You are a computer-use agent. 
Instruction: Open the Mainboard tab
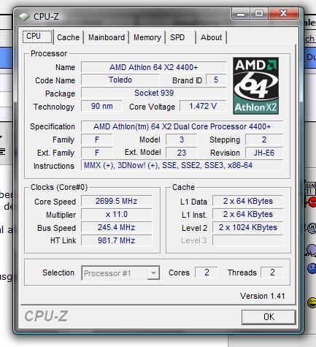[x=107, y=37]
